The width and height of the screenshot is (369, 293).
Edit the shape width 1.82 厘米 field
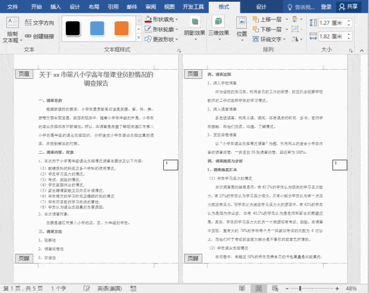(x=332, y=36)
